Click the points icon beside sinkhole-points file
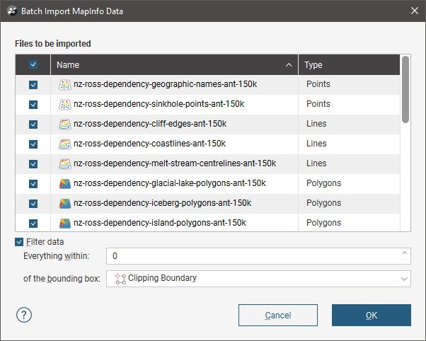 65,104
